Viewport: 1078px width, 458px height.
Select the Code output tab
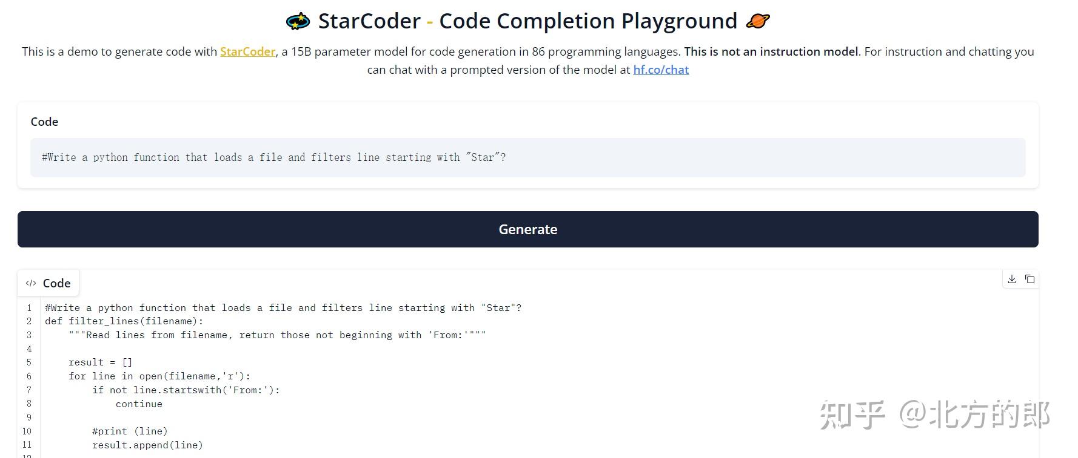(x=49, y=283)
